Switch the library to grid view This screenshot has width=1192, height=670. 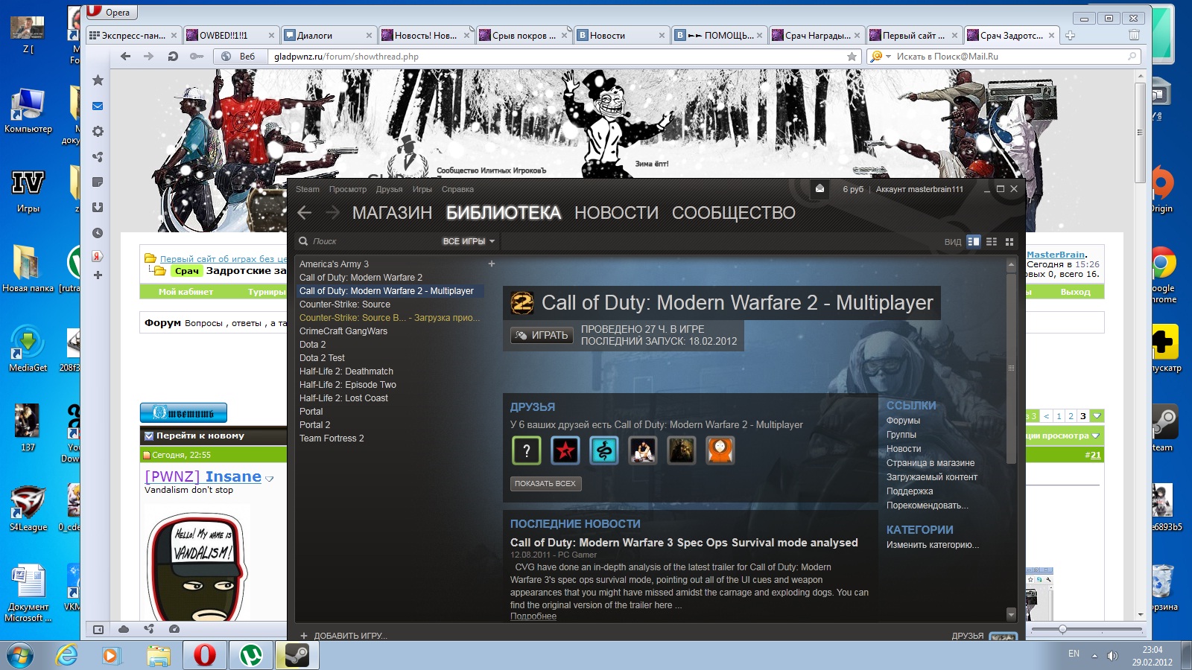[1009, 241]
